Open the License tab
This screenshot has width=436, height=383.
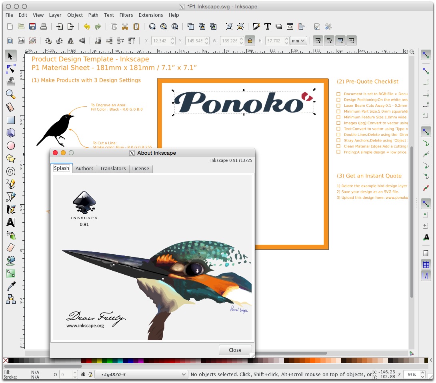point(140,168)
